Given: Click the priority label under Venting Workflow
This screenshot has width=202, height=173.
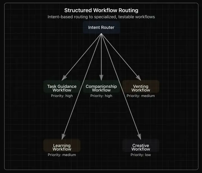Looking at the screenshot, I should click(141, 96).
